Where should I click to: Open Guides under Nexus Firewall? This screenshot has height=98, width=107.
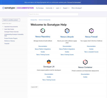[91, 49]
